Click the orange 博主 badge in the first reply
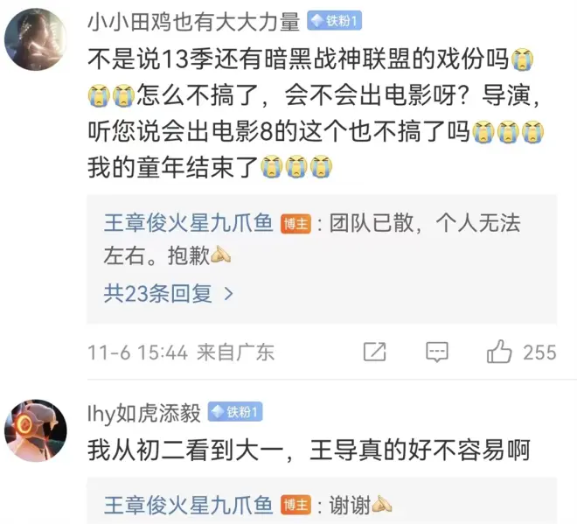577x524 pixels. click(295, 224)
